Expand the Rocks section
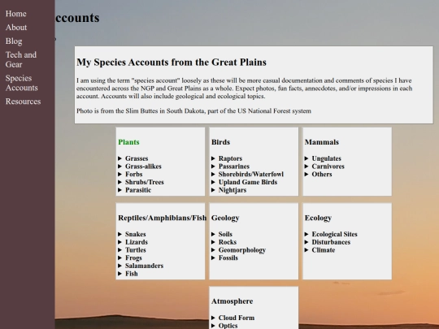 224,242
